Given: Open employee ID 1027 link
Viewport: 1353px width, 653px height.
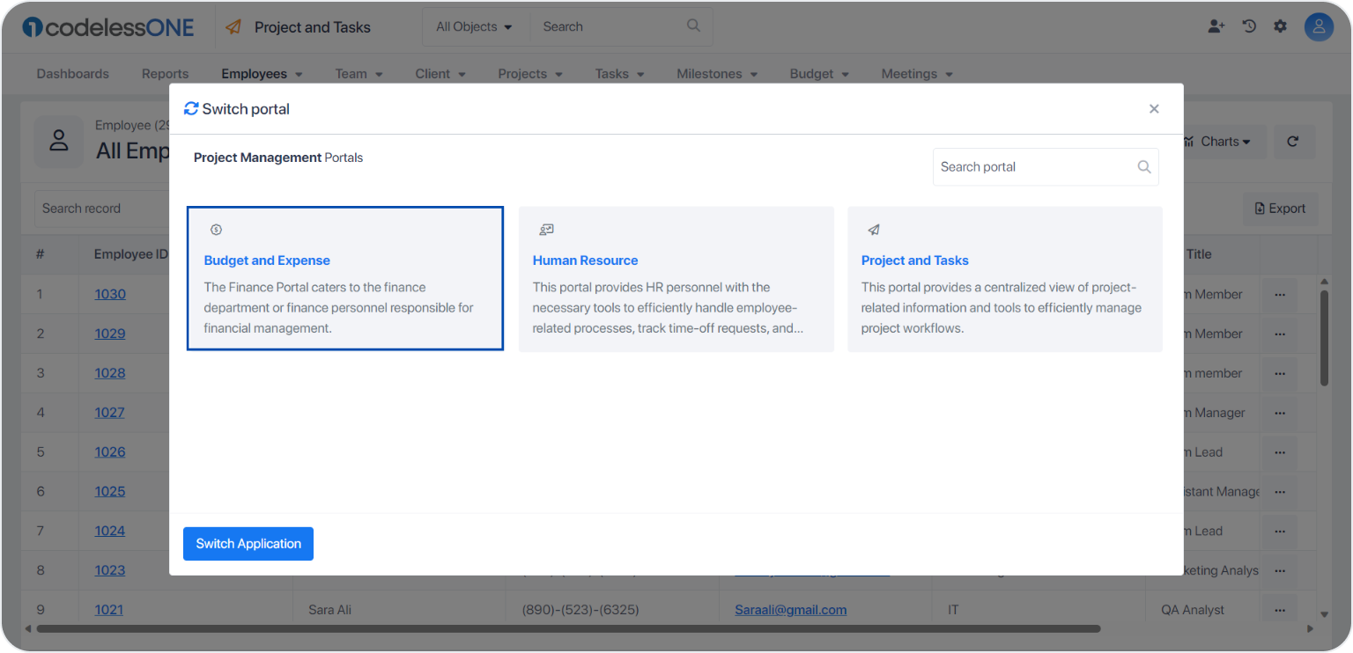Looking at the screenshot, I should (x=110, y=412).
